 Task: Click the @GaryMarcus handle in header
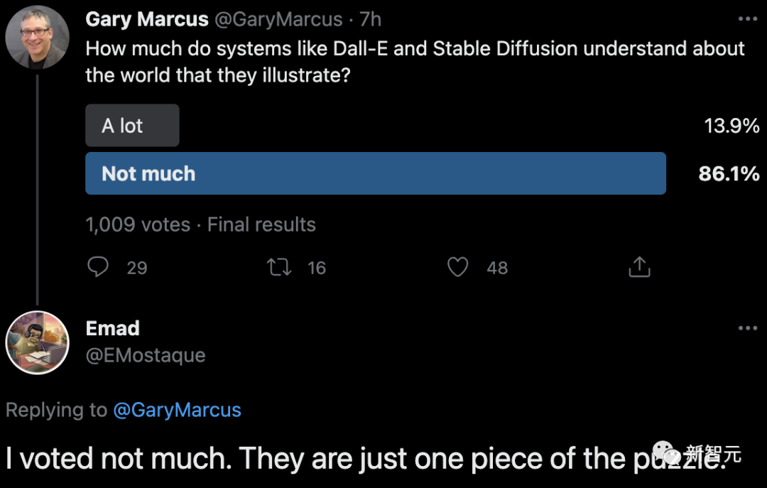click(x=278, y=19)
